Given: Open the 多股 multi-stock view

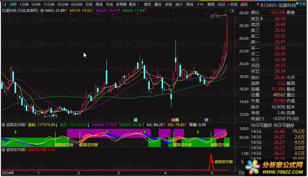Looking at the screenshot, I should 169,4.
